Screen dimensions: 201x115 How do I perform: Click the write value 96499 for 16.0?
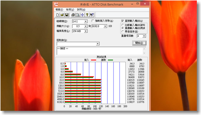131,77
